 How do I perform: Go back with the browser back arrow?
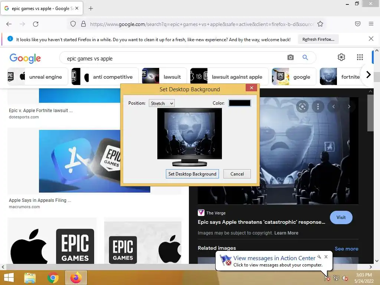click(9, 24)
